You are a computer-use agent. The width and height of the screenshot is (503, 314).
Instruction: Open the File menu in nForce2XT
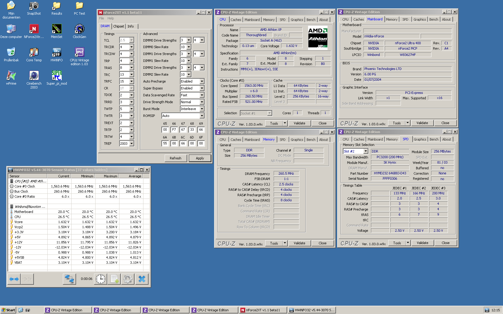pos(101,18)
